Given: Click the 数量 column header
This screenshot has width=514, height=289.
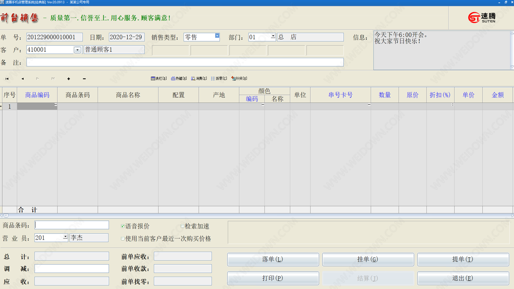Looking at the screenshot, I should 385,95.
